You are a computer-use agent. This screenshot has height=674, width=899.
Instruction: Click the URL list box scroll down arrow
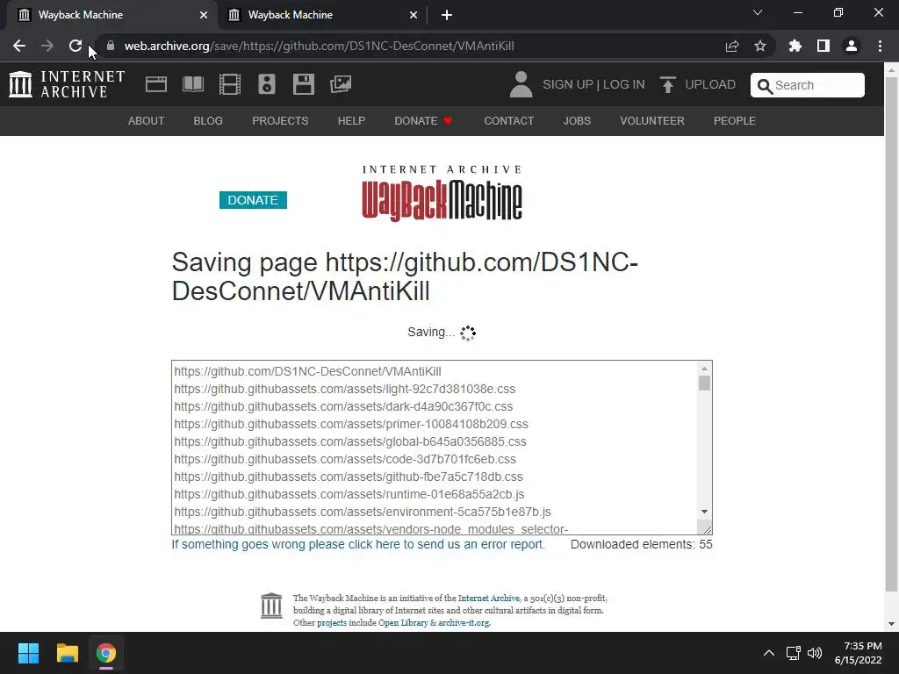click(x=705, y=512)
